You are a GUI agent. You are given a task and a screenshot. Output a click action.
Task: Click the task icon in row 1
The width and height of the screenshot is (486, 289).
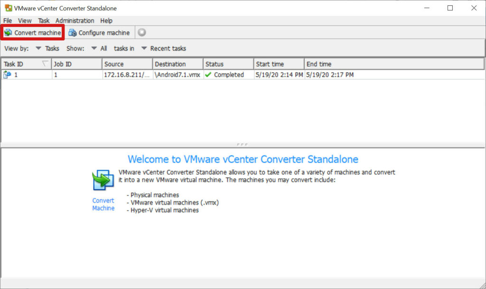point(7,75)
